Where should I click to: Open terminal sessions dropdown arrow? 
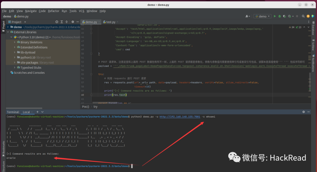[42, 112]
